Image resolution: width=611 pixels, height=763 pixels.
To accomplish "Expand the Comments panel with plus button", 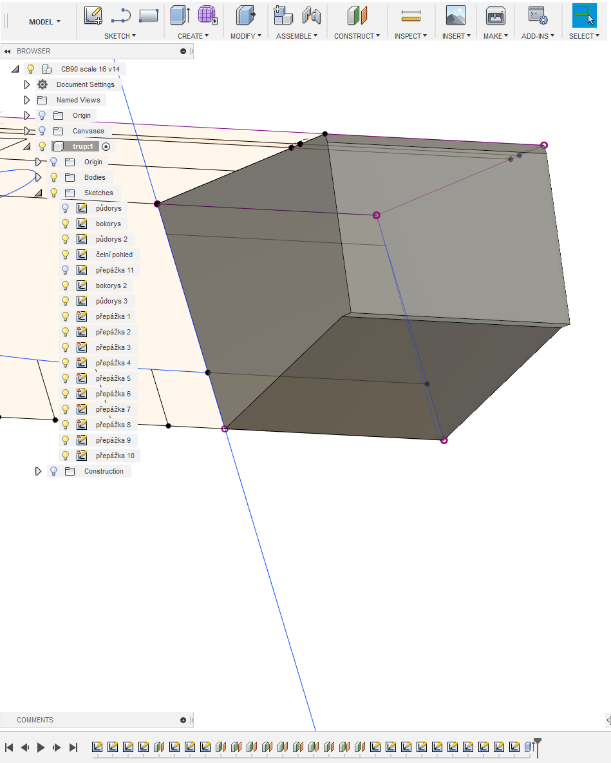I will pos(183,720).
